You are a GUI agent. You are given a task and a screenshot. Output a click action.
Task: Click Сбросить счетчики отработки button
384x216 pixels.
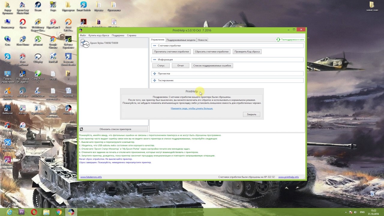coord(212,52)
